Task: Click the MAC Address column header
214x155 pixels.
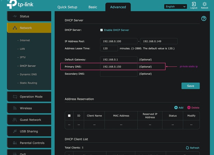Action: (121, 116)
